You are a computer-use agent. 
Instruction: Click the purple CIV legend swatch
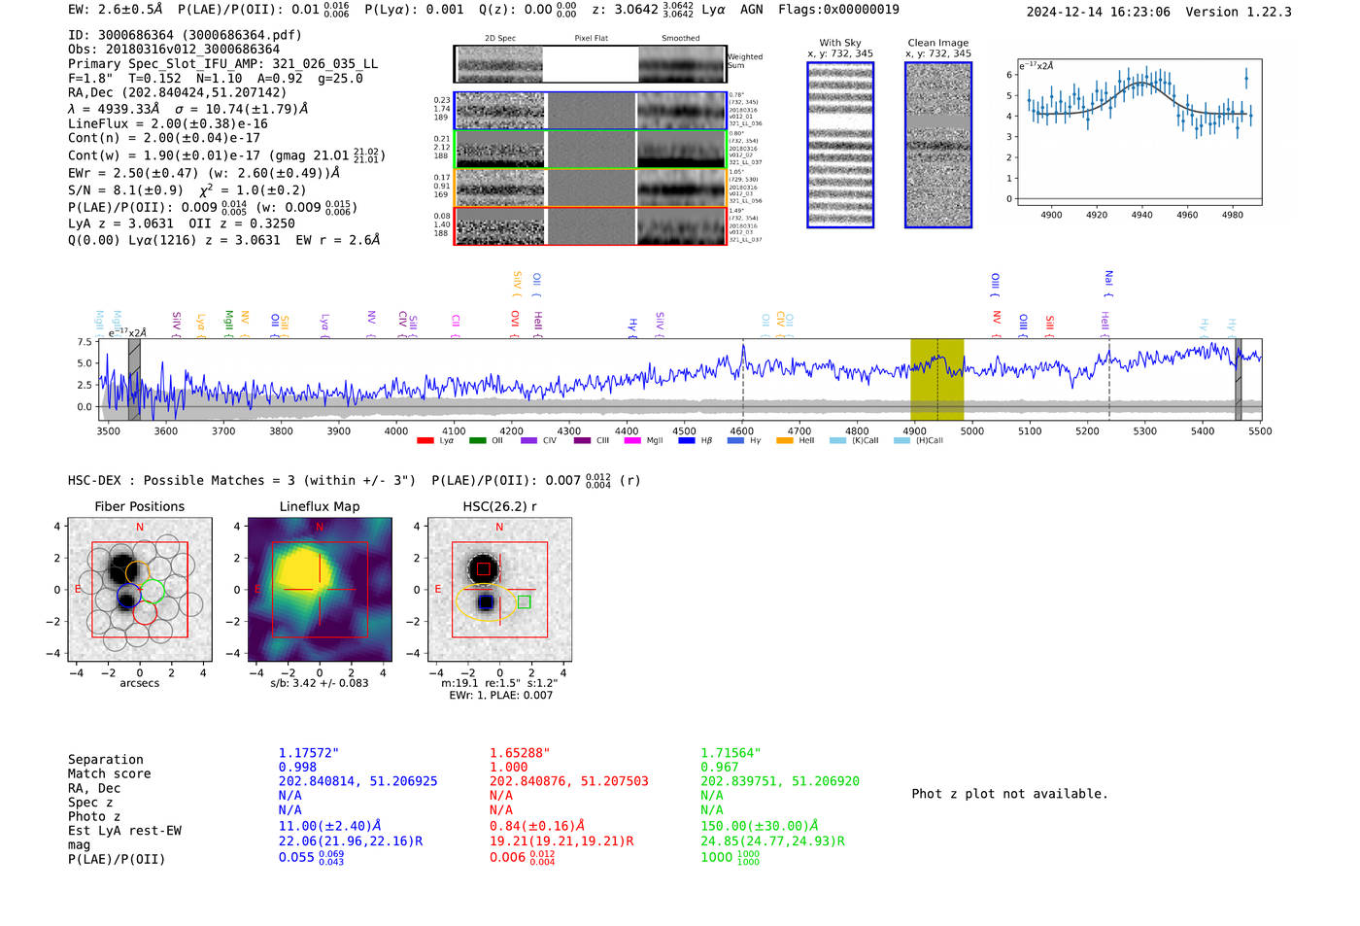point(528,441)
